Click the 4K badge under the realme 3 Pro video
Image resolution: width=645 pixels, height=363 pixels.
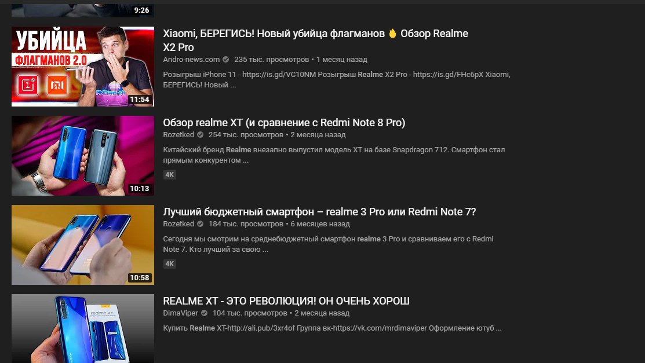coord(169,264)
